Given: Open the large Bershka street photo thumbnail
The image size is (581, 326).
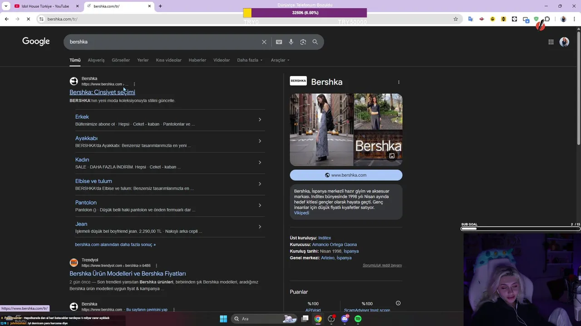Looking at the screenshot, I should tap(321, 129).
